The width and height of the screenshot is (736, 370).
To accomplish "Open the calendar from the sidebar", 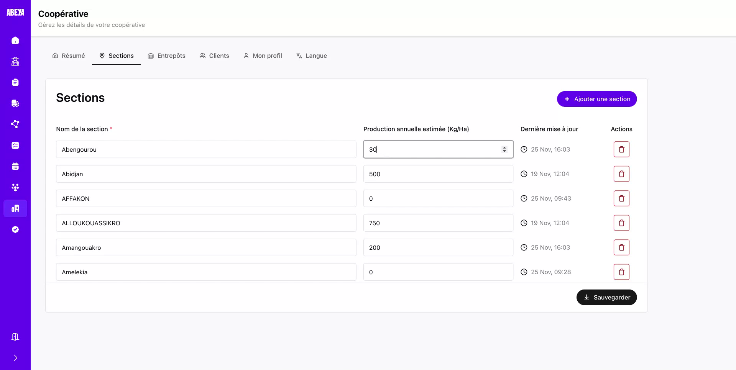I will point(15,166).
